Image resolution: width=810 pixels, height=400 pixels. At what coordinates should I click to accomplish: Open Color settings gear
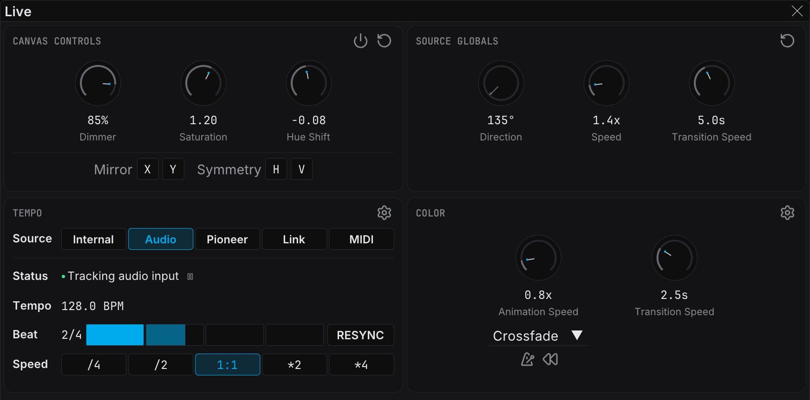(x=787, y=213)
